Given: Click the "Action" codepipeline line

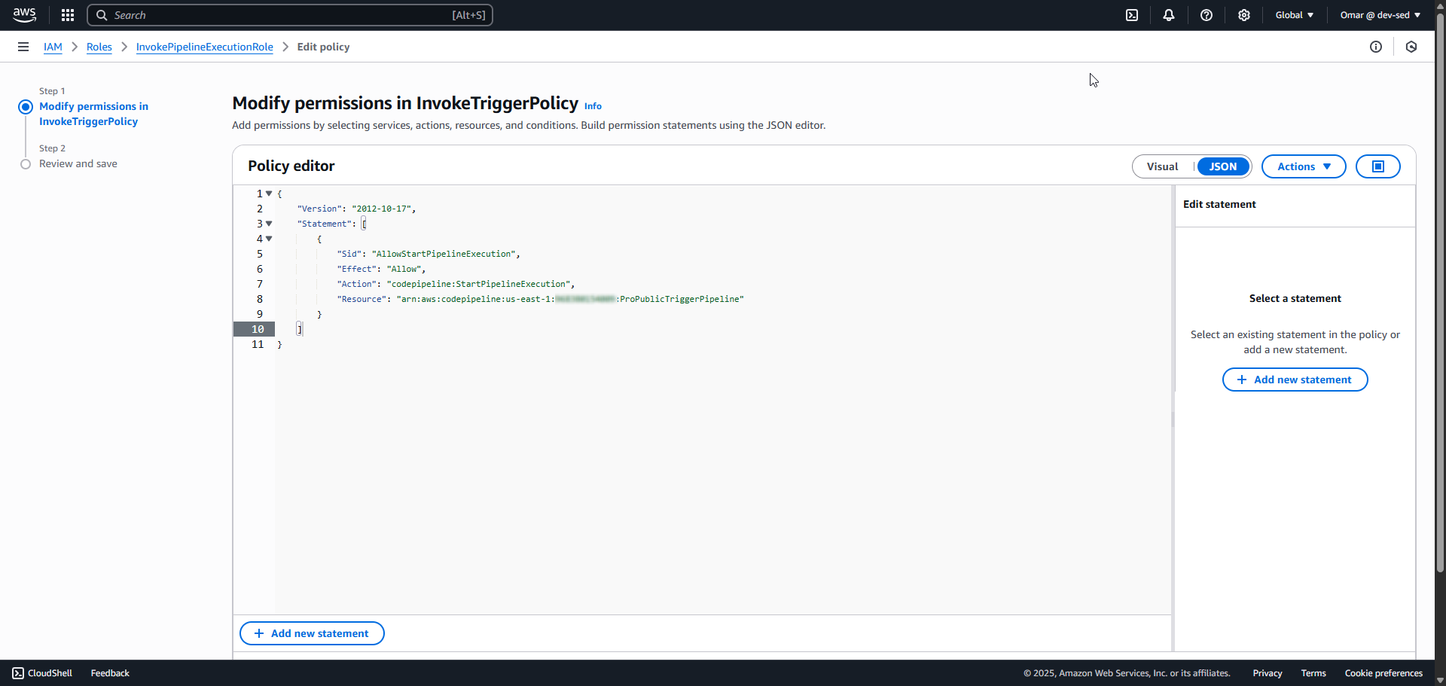Looking at the screenshot, I should coord(456,284).
